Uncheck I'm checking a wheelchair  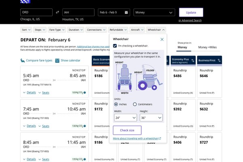point(115,46)
